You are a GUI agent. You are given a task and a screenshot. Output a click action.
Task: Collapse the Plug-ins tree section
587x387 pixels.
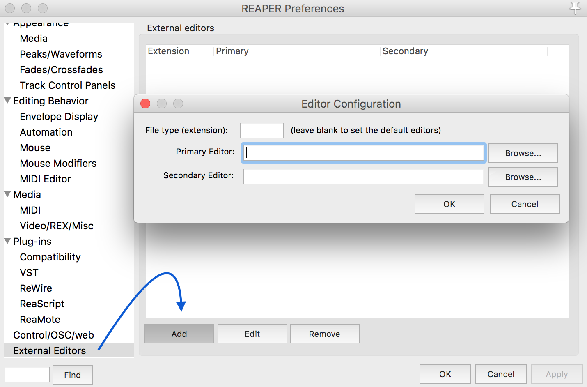click(7, 241)
